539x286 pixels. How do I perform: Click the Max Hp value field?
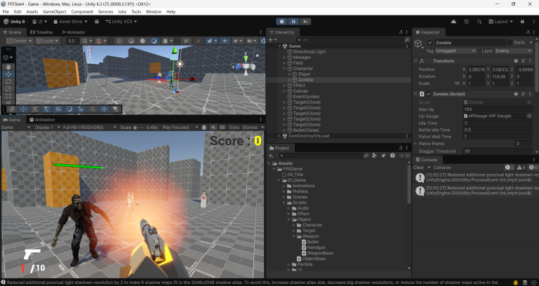[x=497, y=109]
